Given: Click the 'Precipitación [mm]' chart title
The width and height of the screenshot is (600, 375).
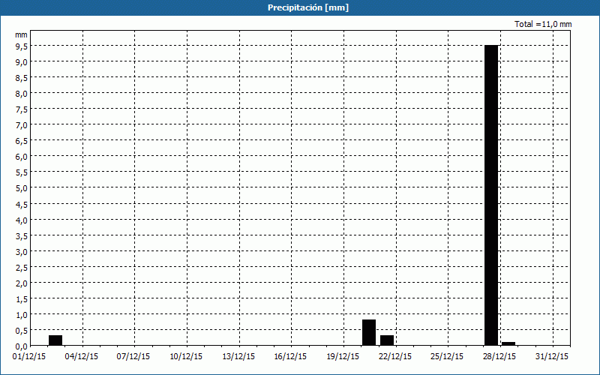Looking at the screenshot, I should point(308,7).
